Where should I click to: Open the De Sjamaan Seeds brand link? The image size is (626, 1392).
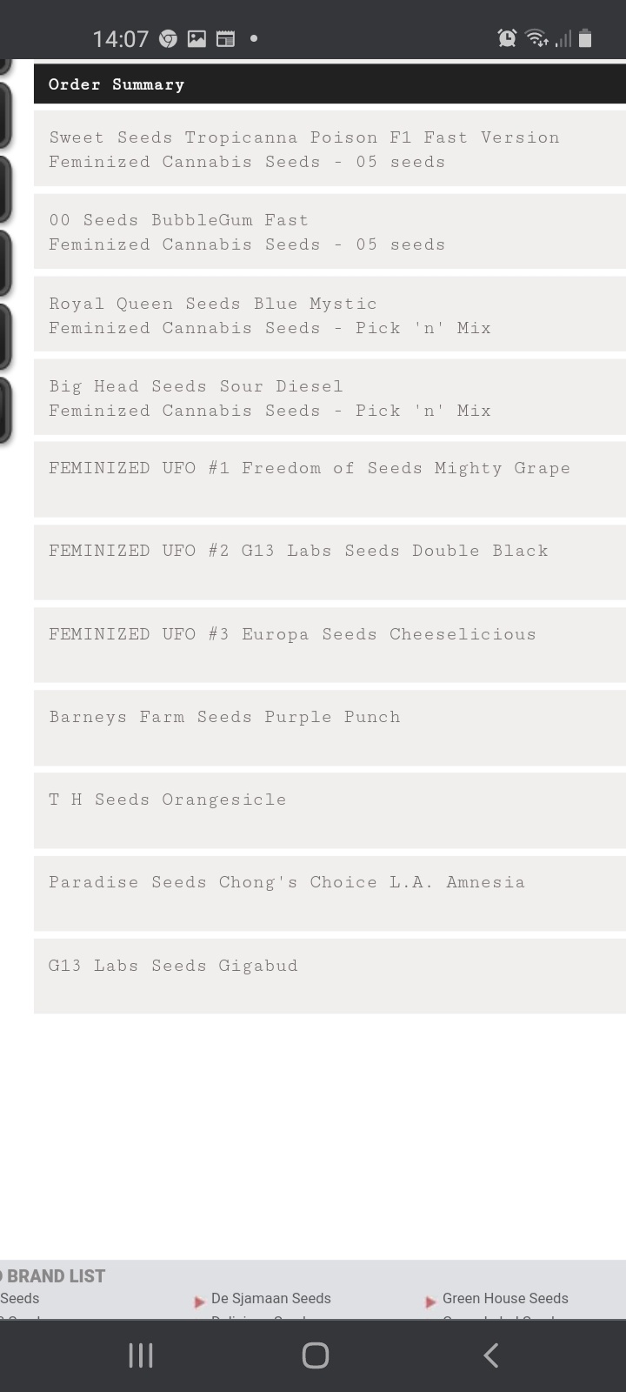[270, 1298]
